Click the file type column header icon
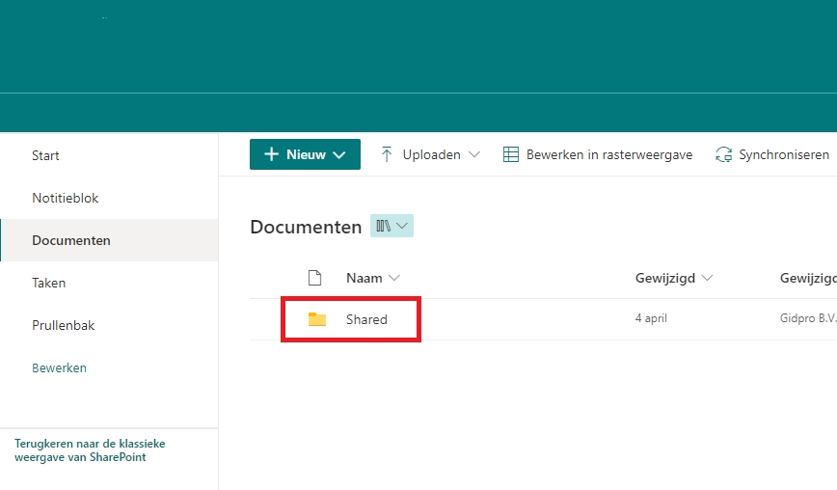This screenshot has height=490, width=837. [x=314, y=278]
